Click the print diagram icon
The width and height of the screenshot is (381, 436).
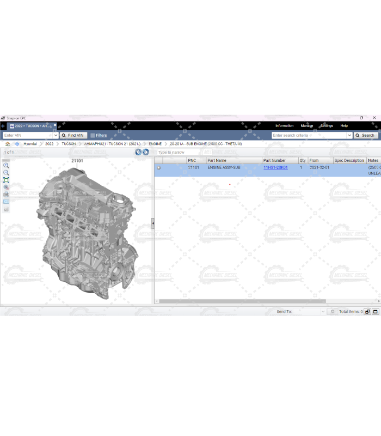point(6,194)
